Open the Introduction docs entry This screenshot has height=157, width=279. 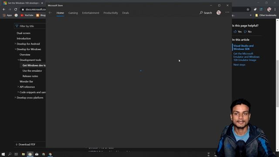(x=24, y=38)
